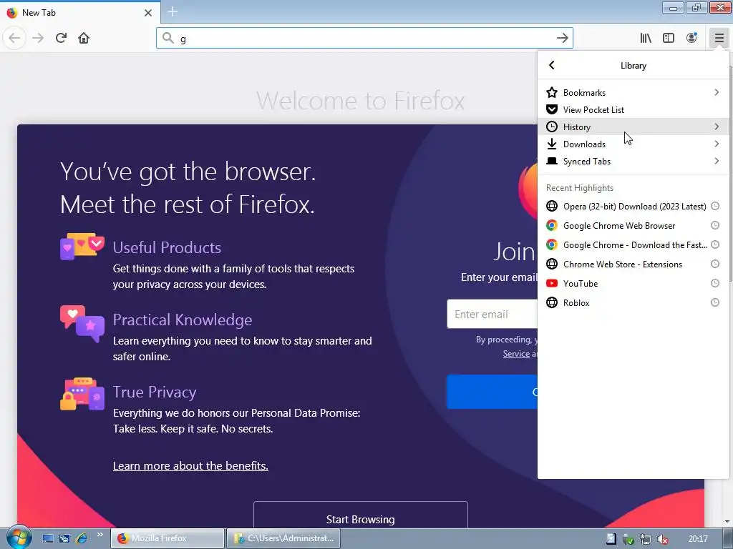733x549 pixels.
Task: Click the clock icon on the Chrome Web Store row
Action: click(x=715, y=264)
